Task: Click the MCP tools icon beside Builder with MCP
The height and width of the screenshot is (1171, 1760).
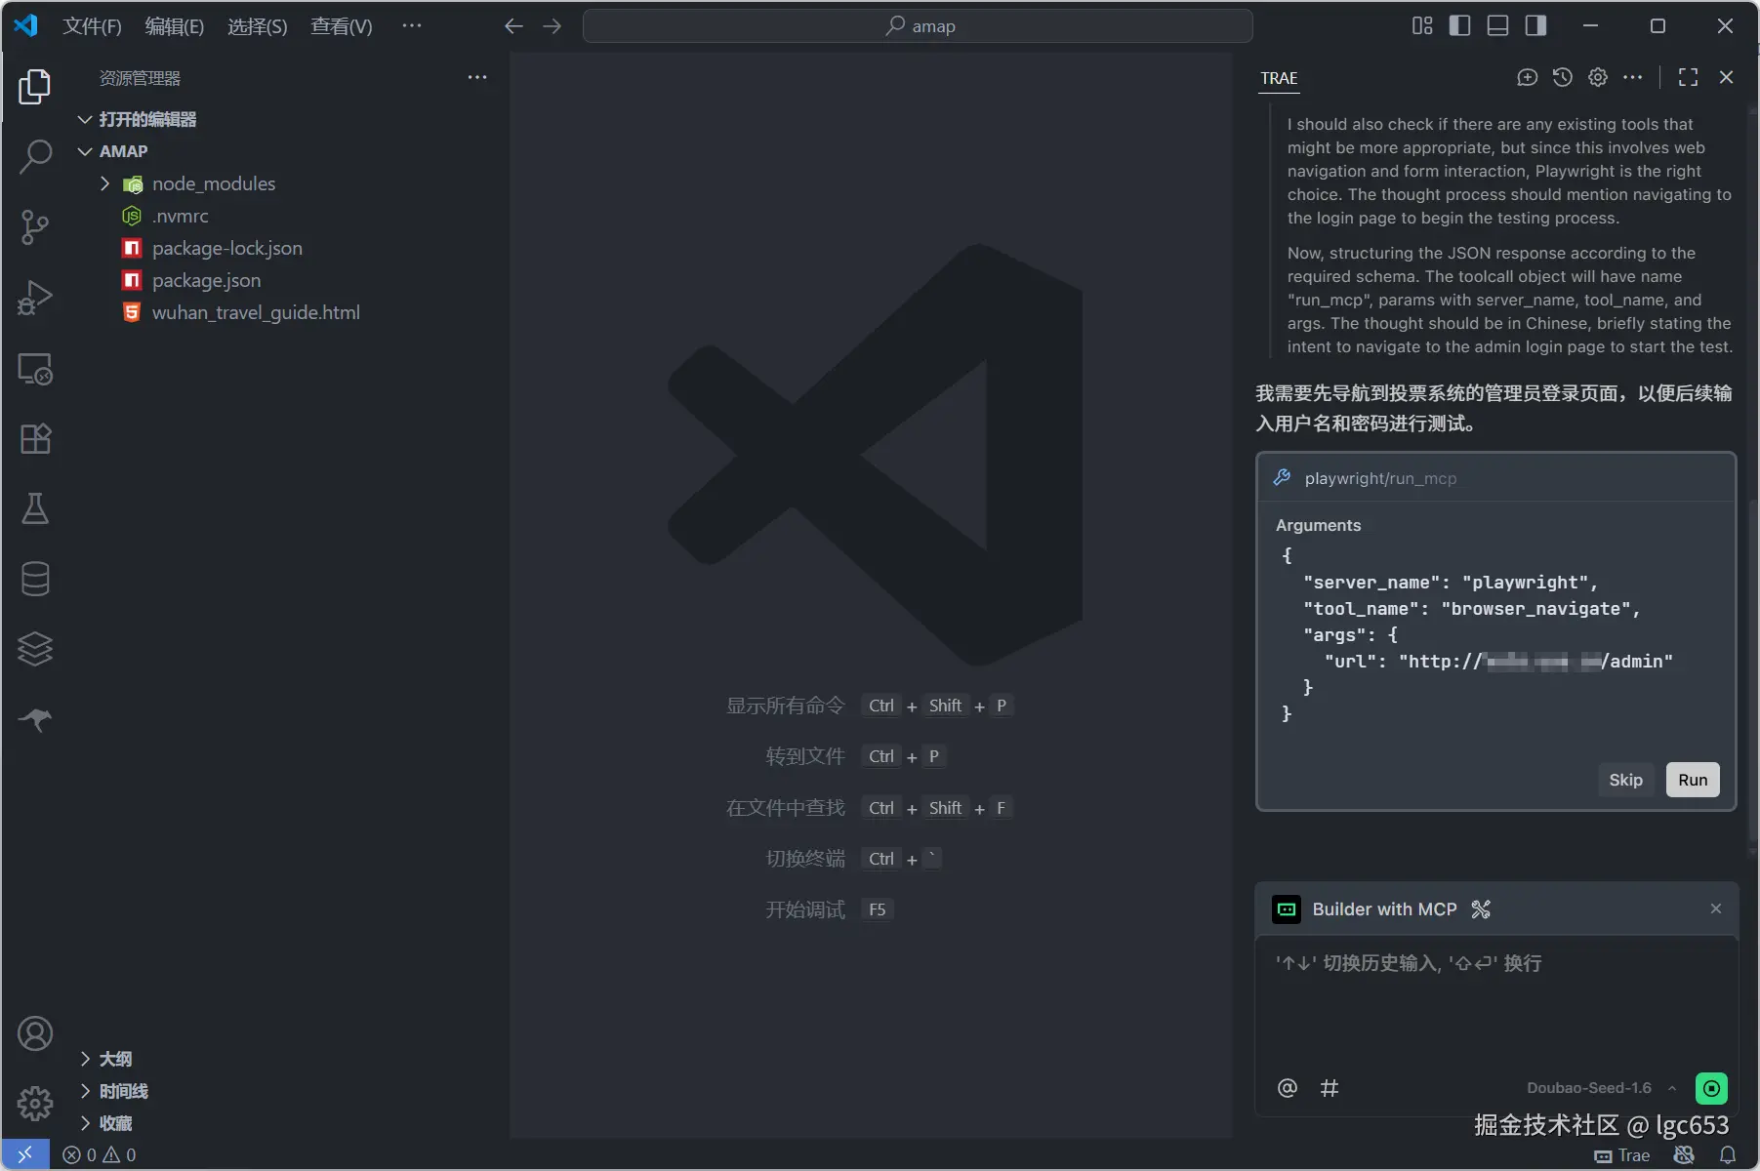Action: [1481, 909]
